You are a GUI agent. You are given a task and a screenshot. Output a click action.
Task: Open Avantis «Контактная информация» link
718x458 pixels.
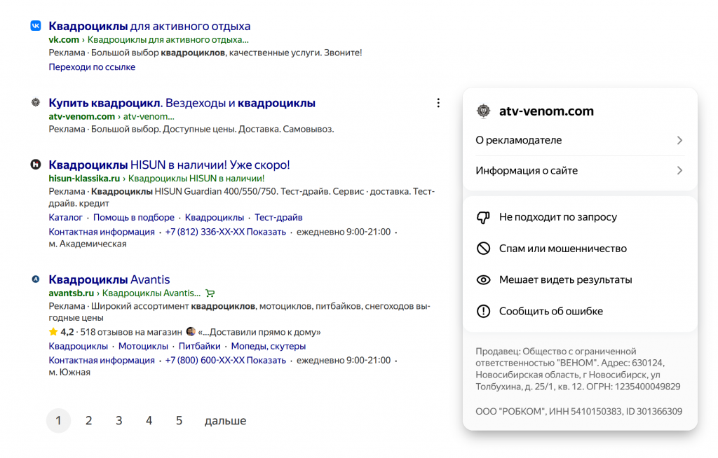coord(102,361)
